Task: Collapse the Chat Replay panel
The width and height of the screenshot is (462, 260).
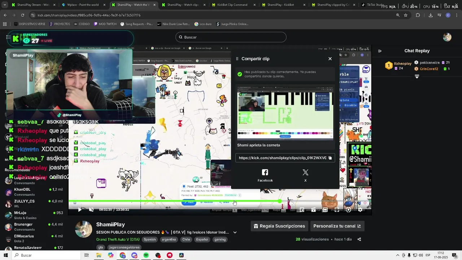Action: tap(380, 51)
